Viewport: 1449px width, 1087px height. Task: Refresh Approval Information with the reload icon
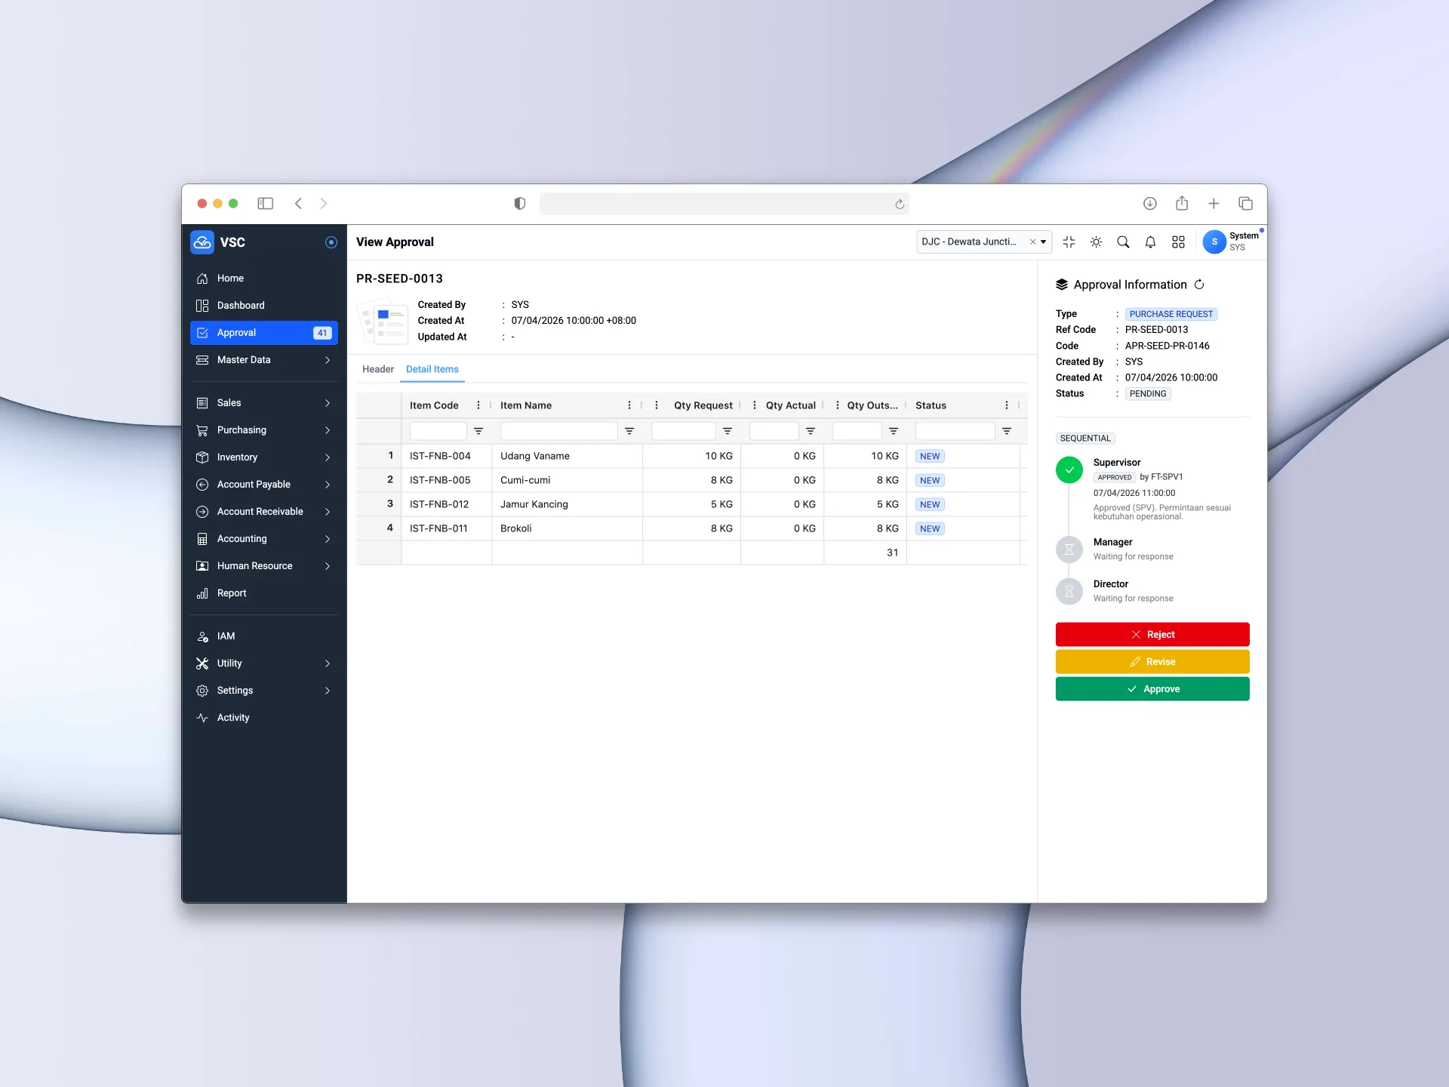coord(1199,285)
